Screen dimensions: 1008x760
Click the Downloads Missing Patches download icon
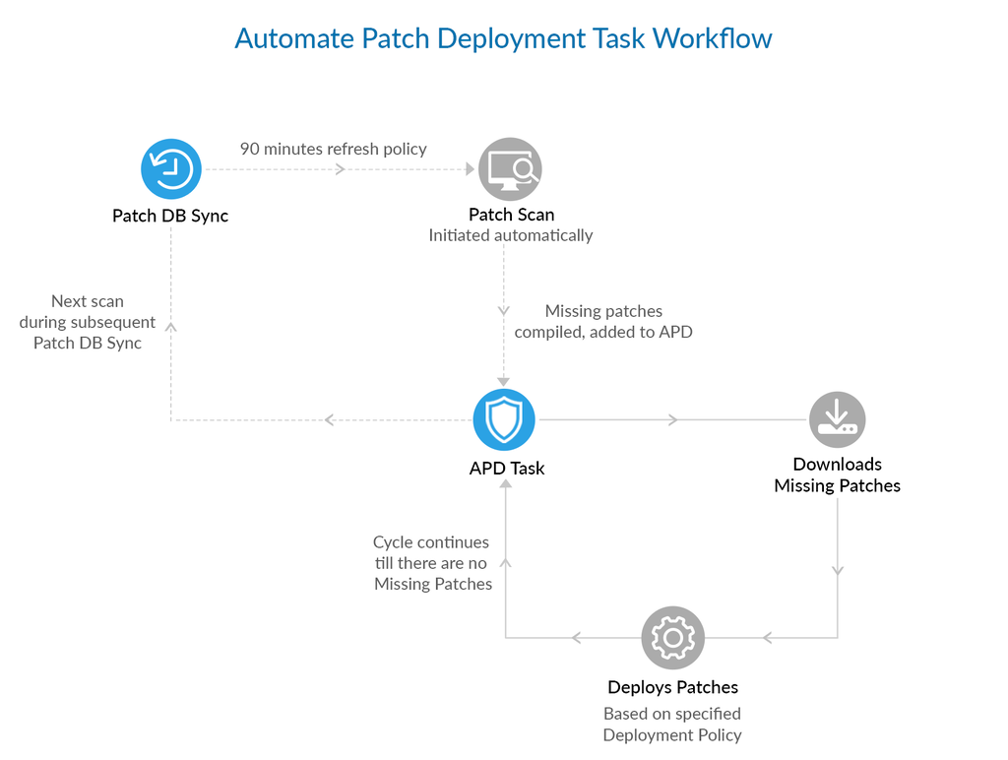coord(837,418)
